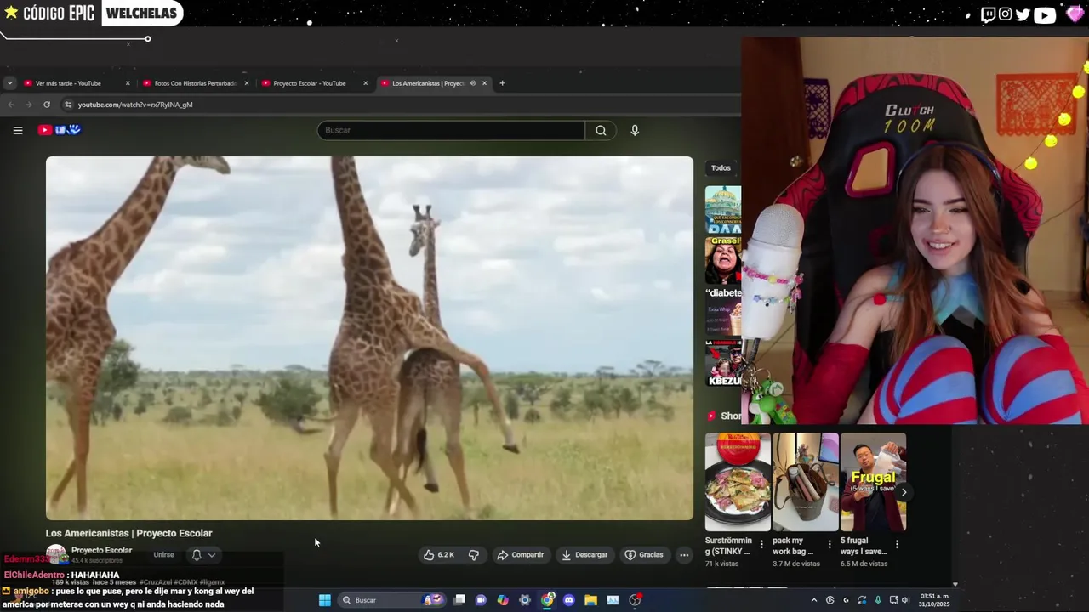
Task: Open the YouTube hamburger guide menu
Action: (17, 130)
